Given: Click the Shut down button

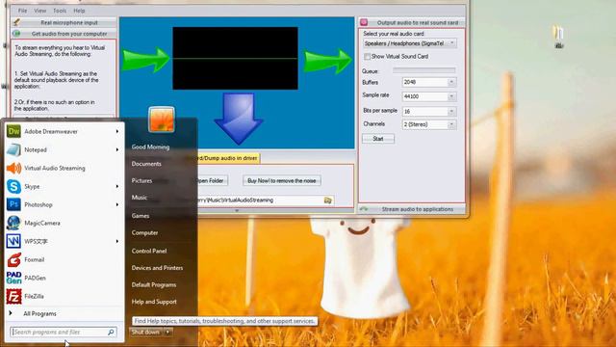Looking at the screenshot, I should (145, 332).
